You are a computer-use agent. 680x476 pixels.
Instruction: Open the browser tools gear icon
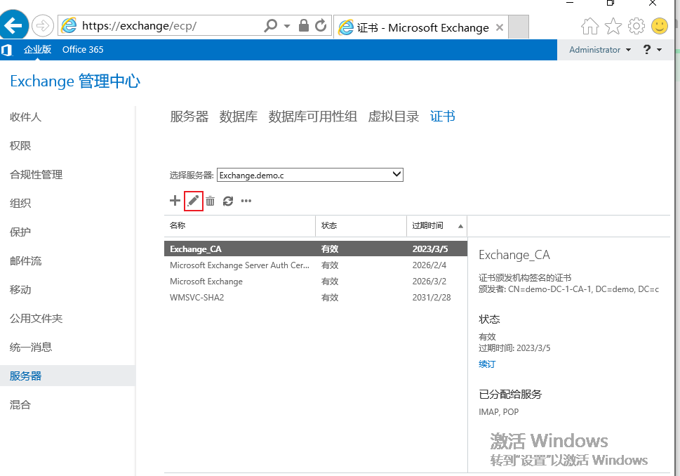pos(636,26)
